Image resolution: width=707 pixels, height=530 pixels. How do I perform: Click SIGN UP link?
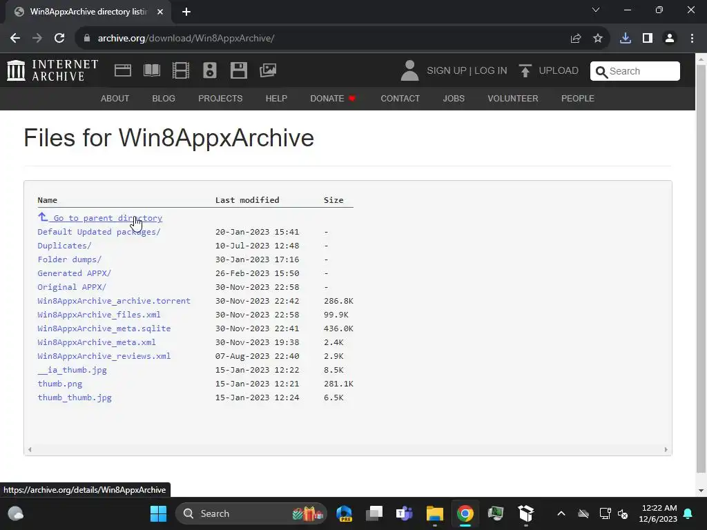(447, 71)
